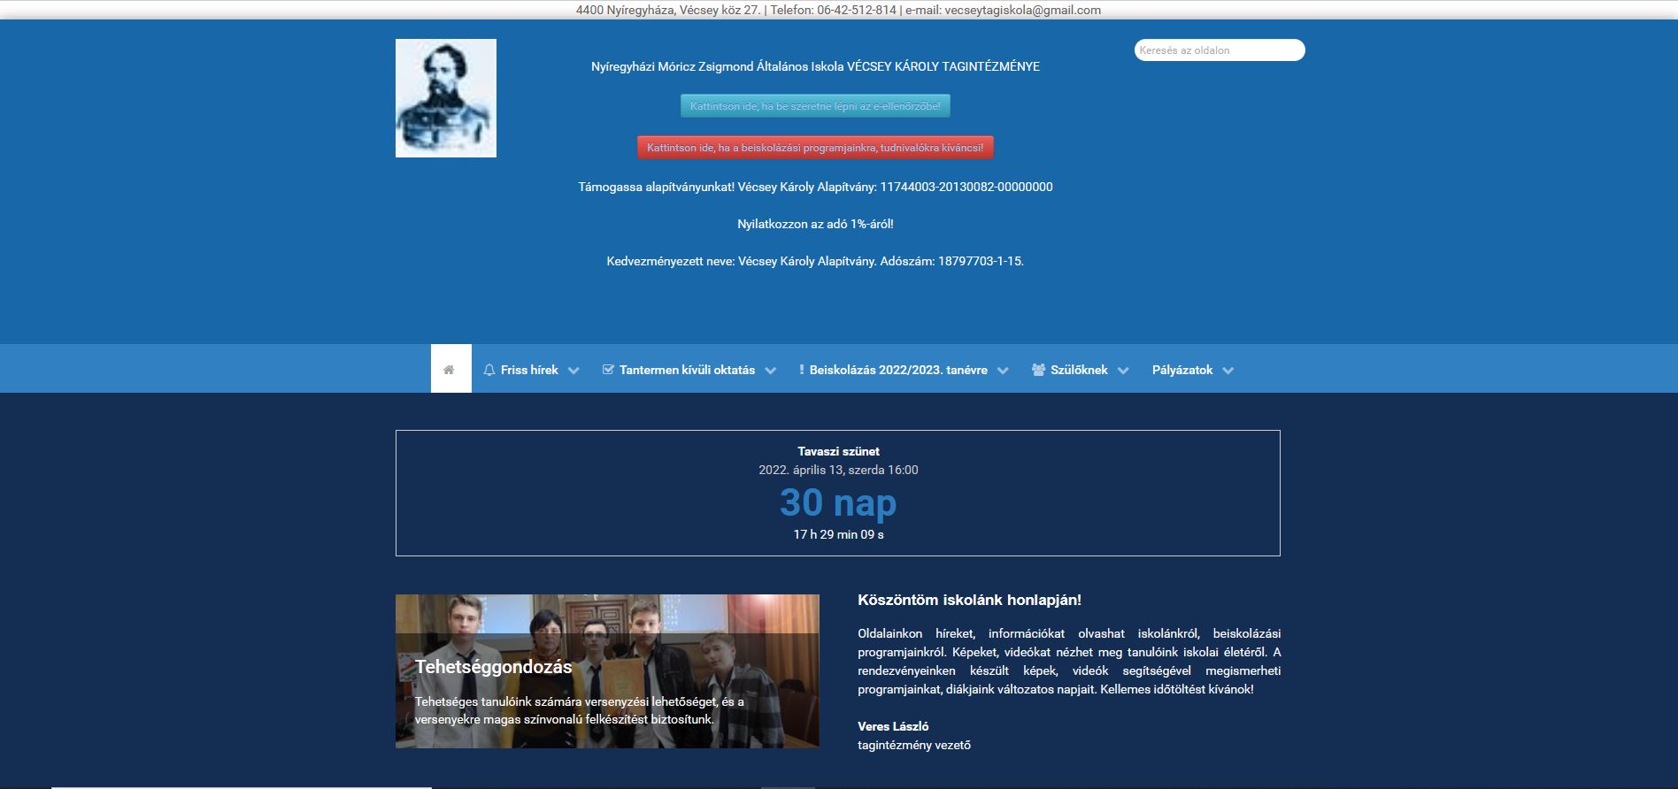
Task: Click the Tehetséggondozás slide heading
Action: [x=494, y=667]
